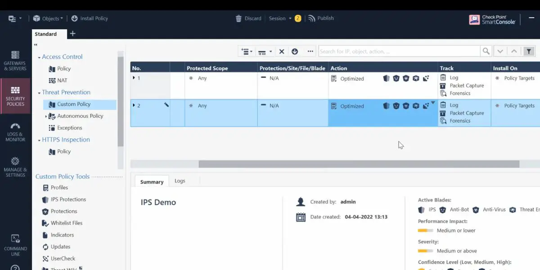Open Manage & Settings view
Viewport: 540px width, 270px height.
pyautogui.click(x=15, y=166)
